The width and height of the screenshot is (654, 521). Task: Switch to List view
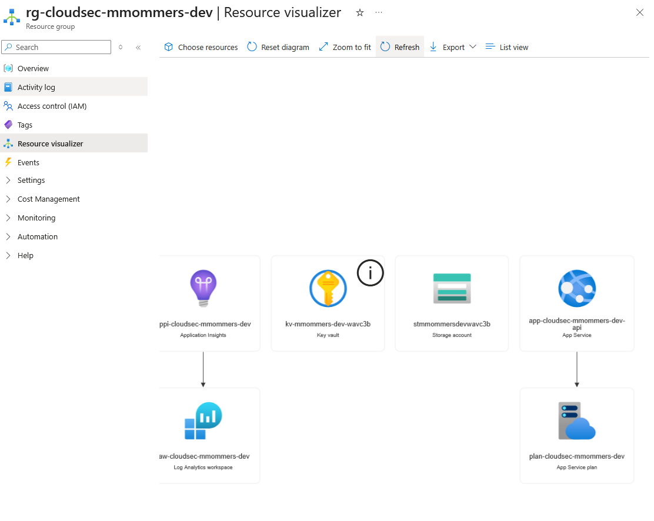[507, 47]
